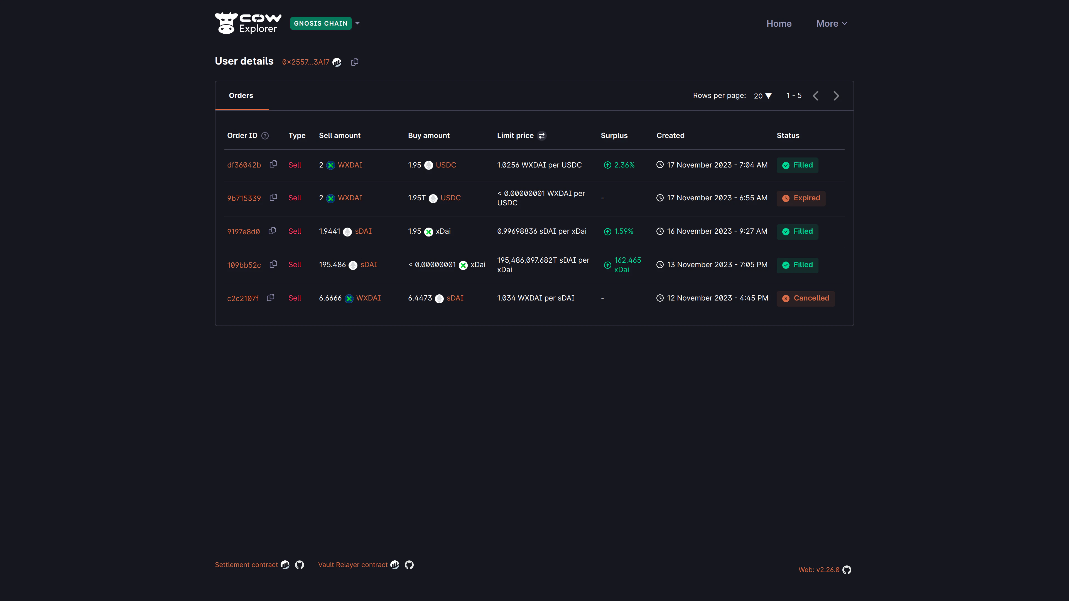The image size is (1069, 601).
Task: Copy the user address 0x2557...3Af7
Action: click(354, 62)
